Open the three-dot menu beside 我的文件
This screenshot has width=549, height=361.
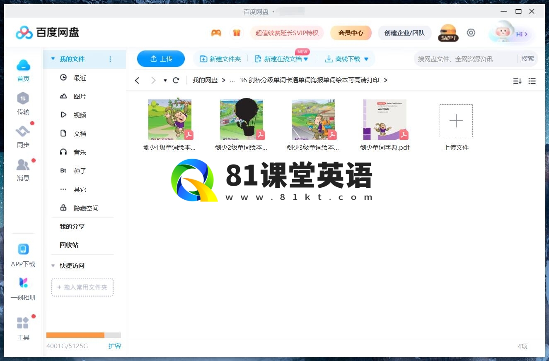110,59
